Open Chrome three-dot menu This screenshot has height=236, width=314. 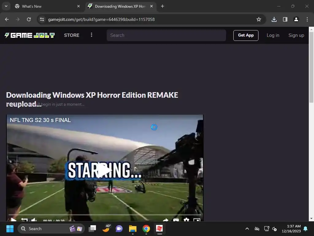pyautogui.click(x=307, y=19)
